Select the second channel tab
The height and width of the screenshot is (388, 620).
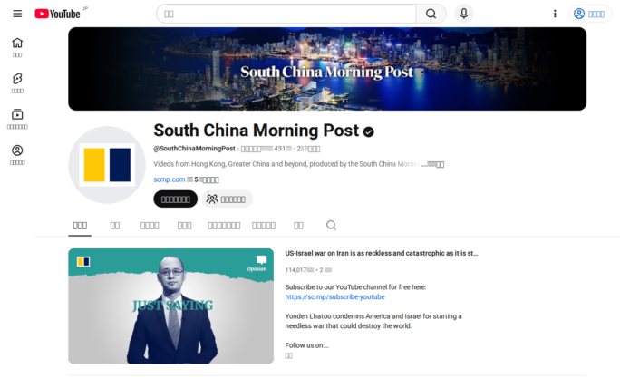(115, 226)
